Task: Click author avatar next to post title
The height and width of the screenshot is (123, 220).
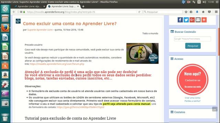Action: coord(18,21)
